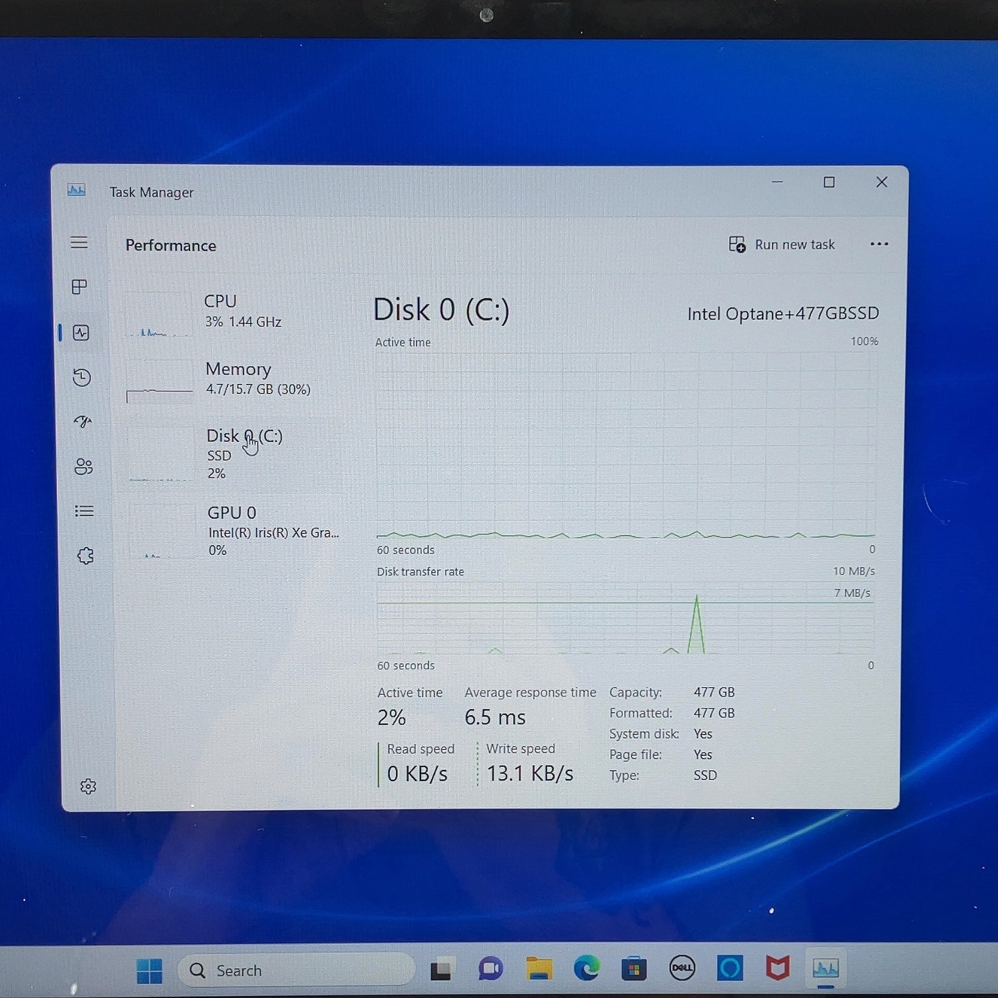Viewport: 998px width, 998px height.
Task: Open the Cortana circle app on taskbar
Action: [x=730, y=968]
